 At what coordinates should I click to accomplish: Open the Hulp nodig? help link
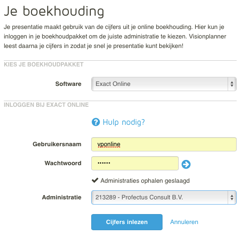pyautogui.click(x=124, y=122)
